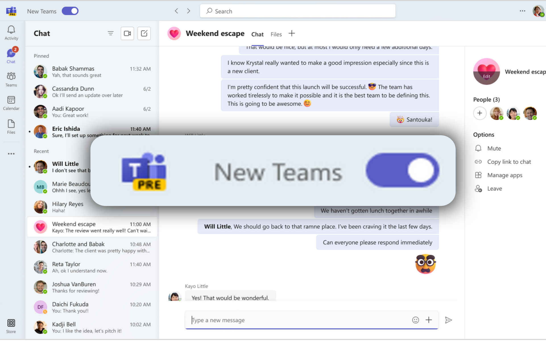Show more apps ellipsis in sidebar
This screenshot has height=341, width=546.
(x=11, y=154)
